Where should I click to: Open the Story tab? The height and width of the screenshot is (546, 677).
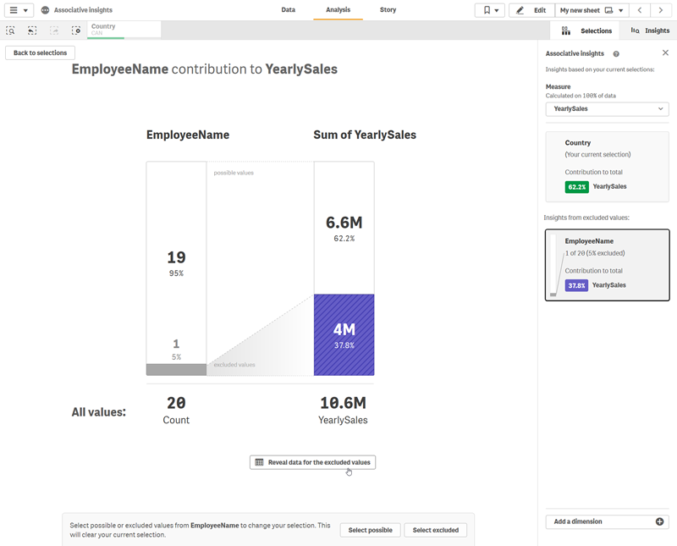(388, 9)
